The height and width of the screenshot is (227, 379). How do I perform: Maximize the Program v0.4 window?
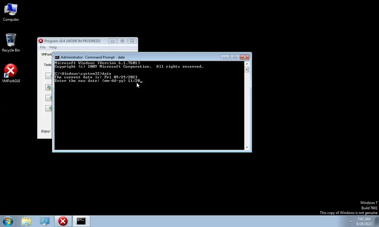tap(122, 41)
